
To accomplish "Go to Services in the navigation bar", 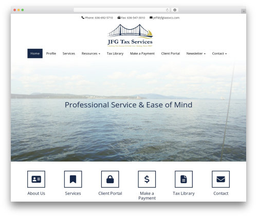I will [x=69, y=53].
